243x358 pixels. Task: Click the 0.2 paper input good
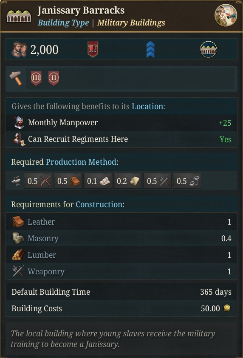tap(127, 181)
